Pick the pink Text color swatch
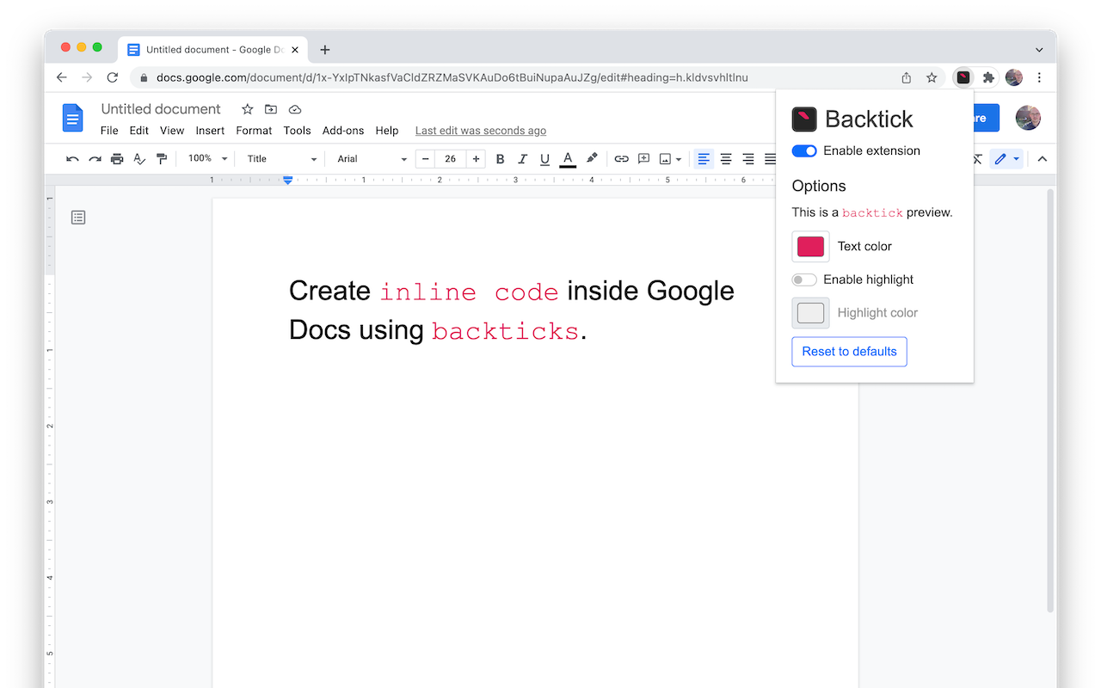Viewport: 1101px width, 688px height. click(x=810, y=247)
